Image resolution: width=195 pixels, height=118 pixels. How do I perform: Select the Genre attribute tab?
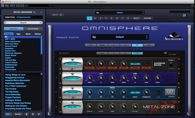(28, 34)
